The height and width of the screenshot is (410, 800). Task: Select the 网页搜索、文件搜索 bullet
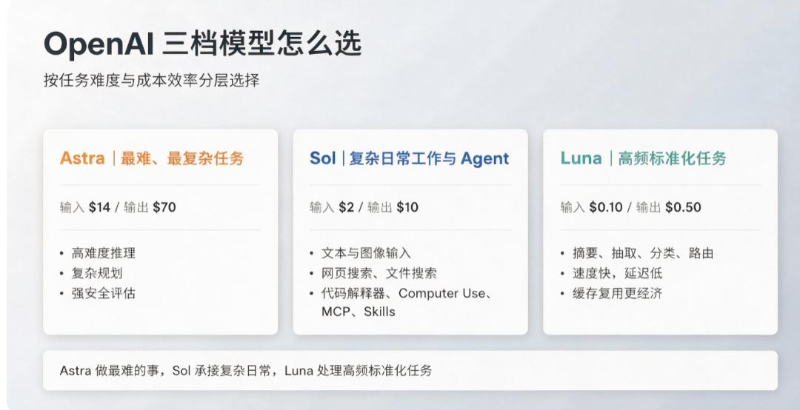379,273
